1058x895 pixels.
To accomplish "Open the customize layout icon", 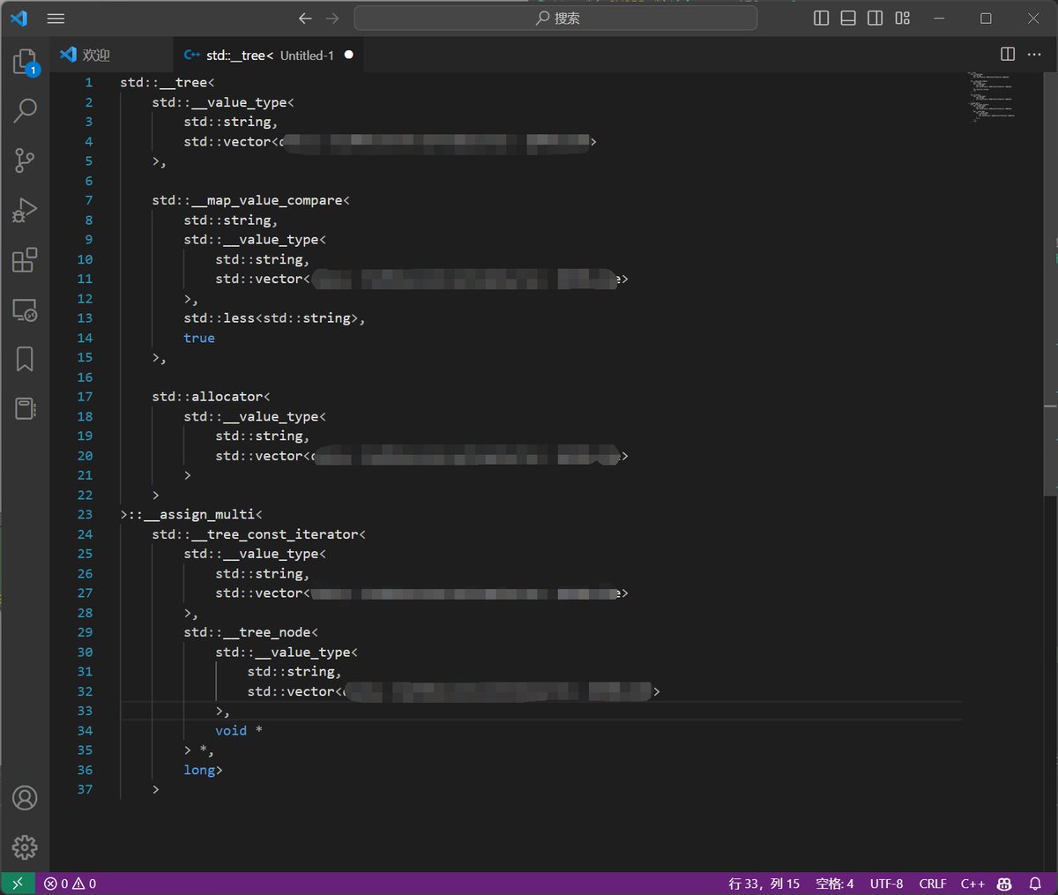I will [x=903, y=18].
